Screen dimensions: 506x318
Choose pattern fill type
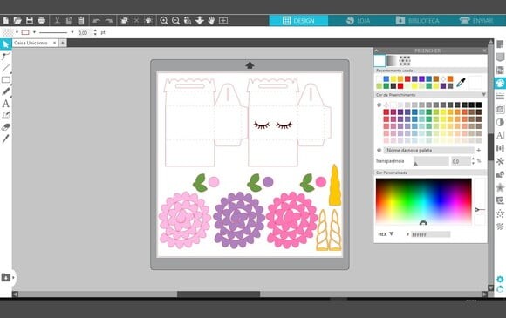[x=405, y=60]
